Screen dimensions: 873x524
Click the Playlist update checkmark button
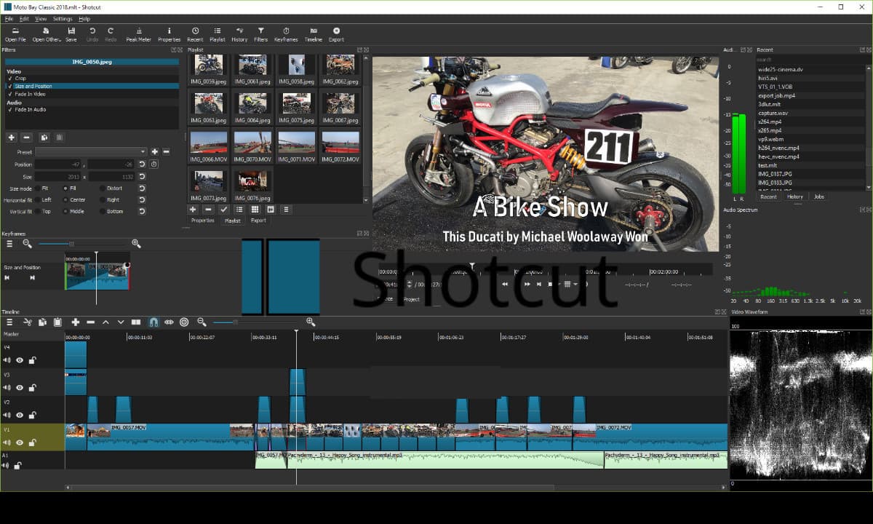pyautogui.click(x=223, y=210)
